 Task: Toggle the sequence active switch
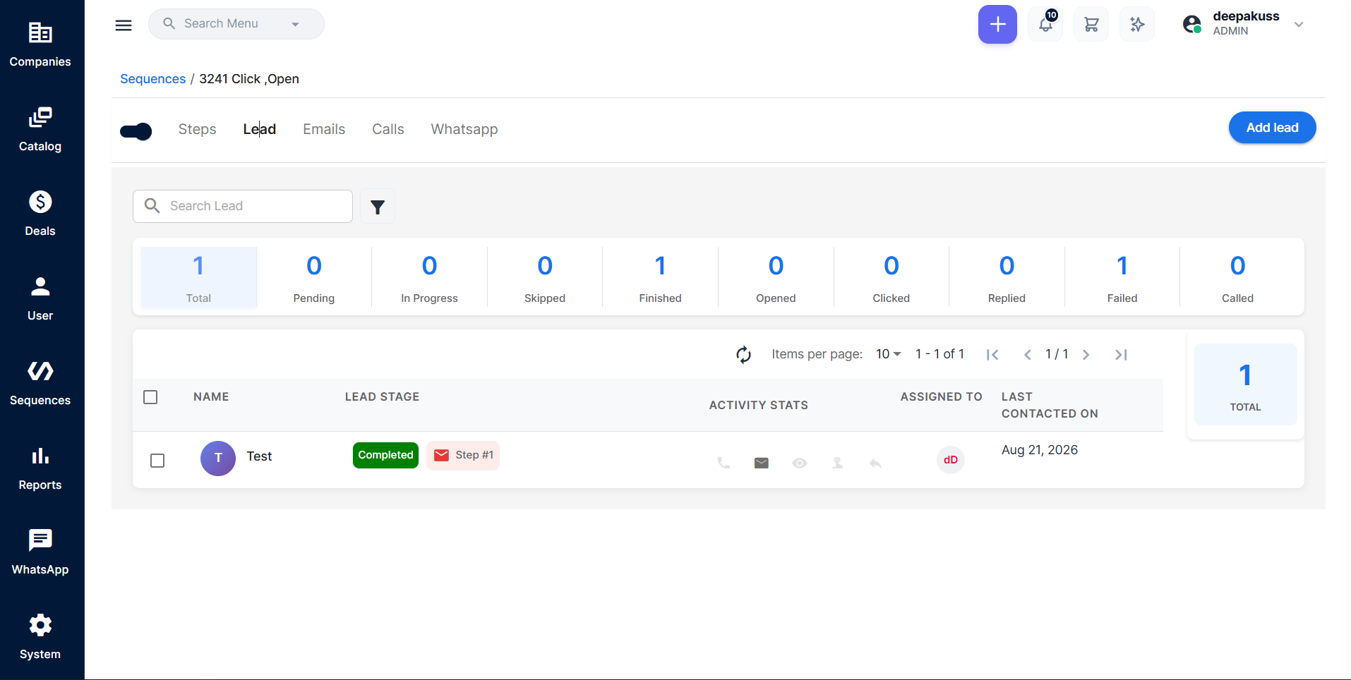[x=136, y=131]
